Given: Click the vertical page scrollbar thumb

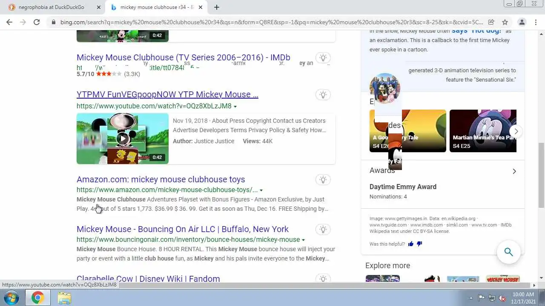Looking at the screenshot, I should coord(541,175).
